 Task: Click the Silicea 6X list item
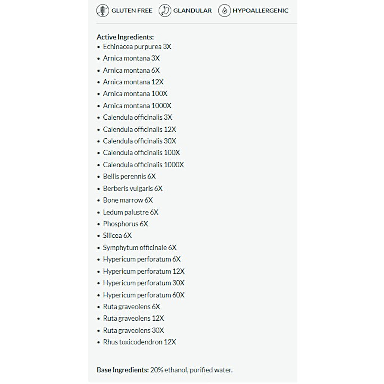117,235
